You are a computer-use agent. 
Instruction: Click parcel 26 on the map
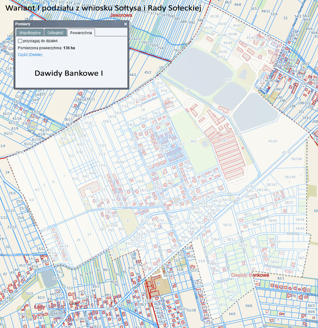(78, 240)
